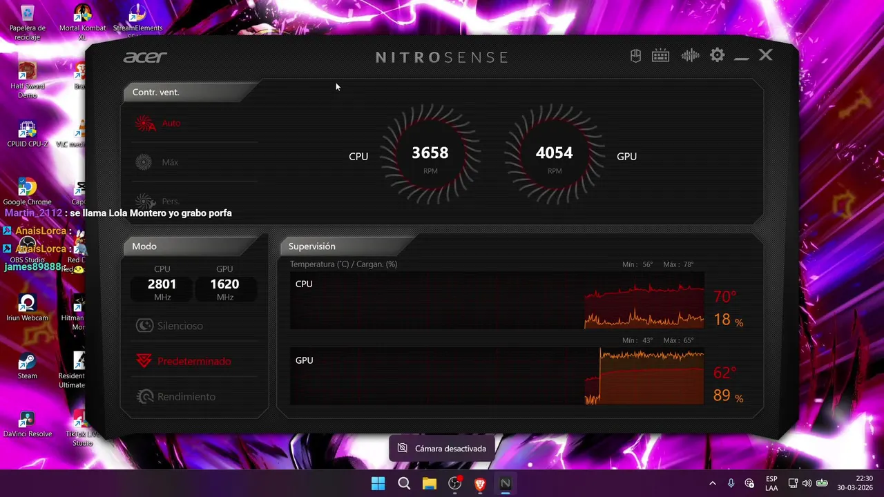Click the GPU 1620 MHz frequency value
Screen dimensions: 884x497
coord(224,284)
